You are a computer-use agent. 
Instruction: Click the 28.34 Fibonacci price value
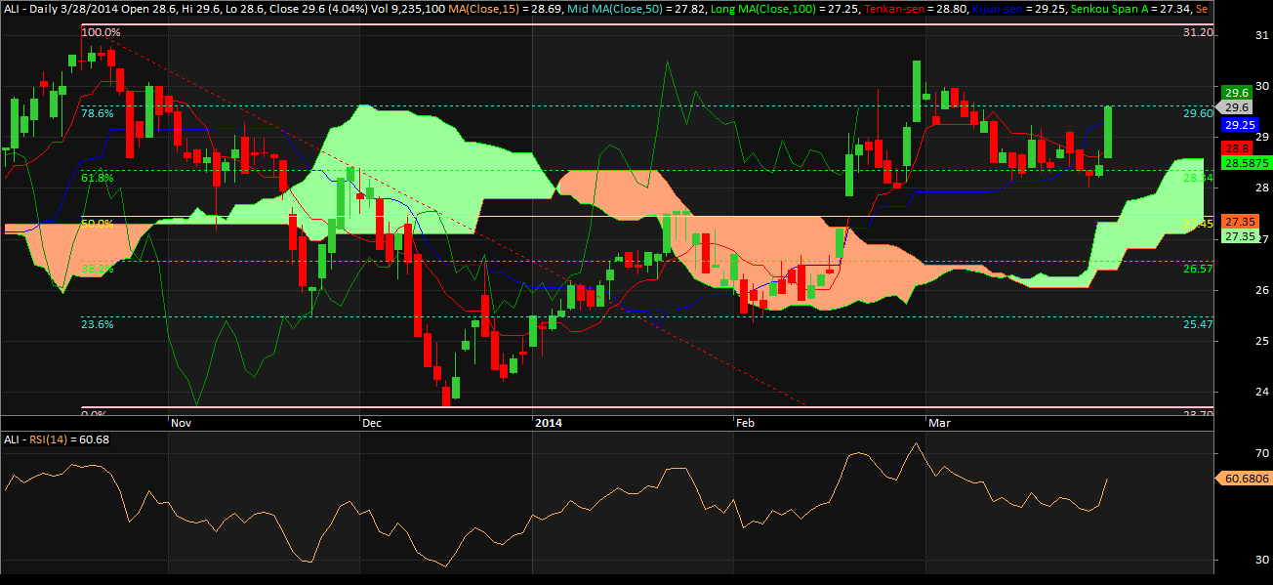coord(1198,178)
